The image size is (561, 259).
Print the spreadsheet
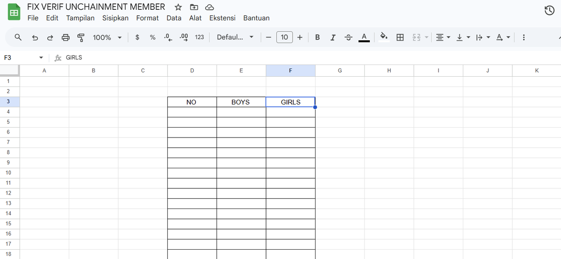(x=66, y=37)
